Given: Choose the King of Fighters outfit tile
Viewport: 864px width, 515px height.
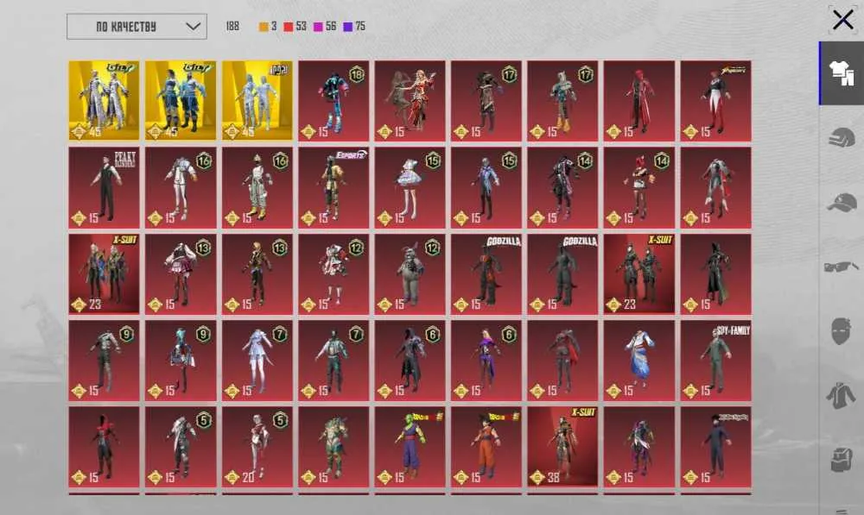Looking at the screenshot, I should pyautogui.click(x=715, y=101).
